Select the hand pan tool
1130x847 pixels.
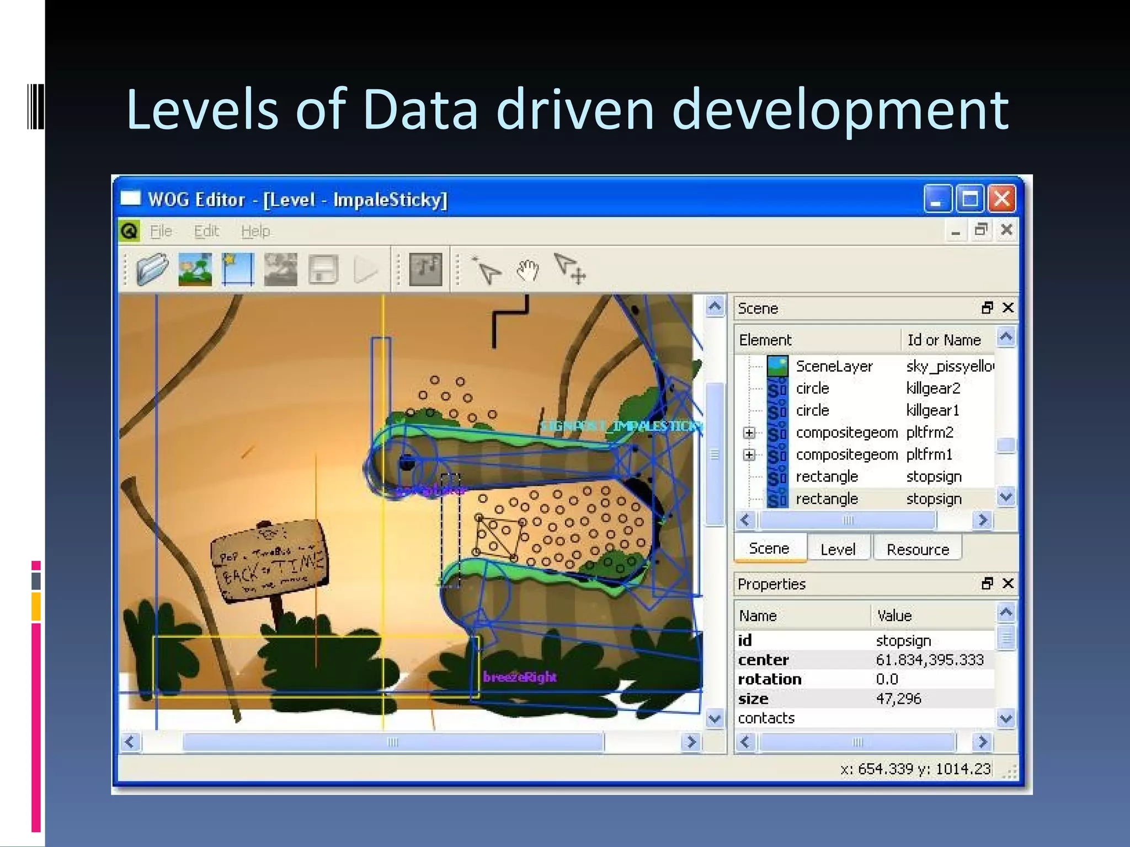pyautogui.click(x=528, y=270)
